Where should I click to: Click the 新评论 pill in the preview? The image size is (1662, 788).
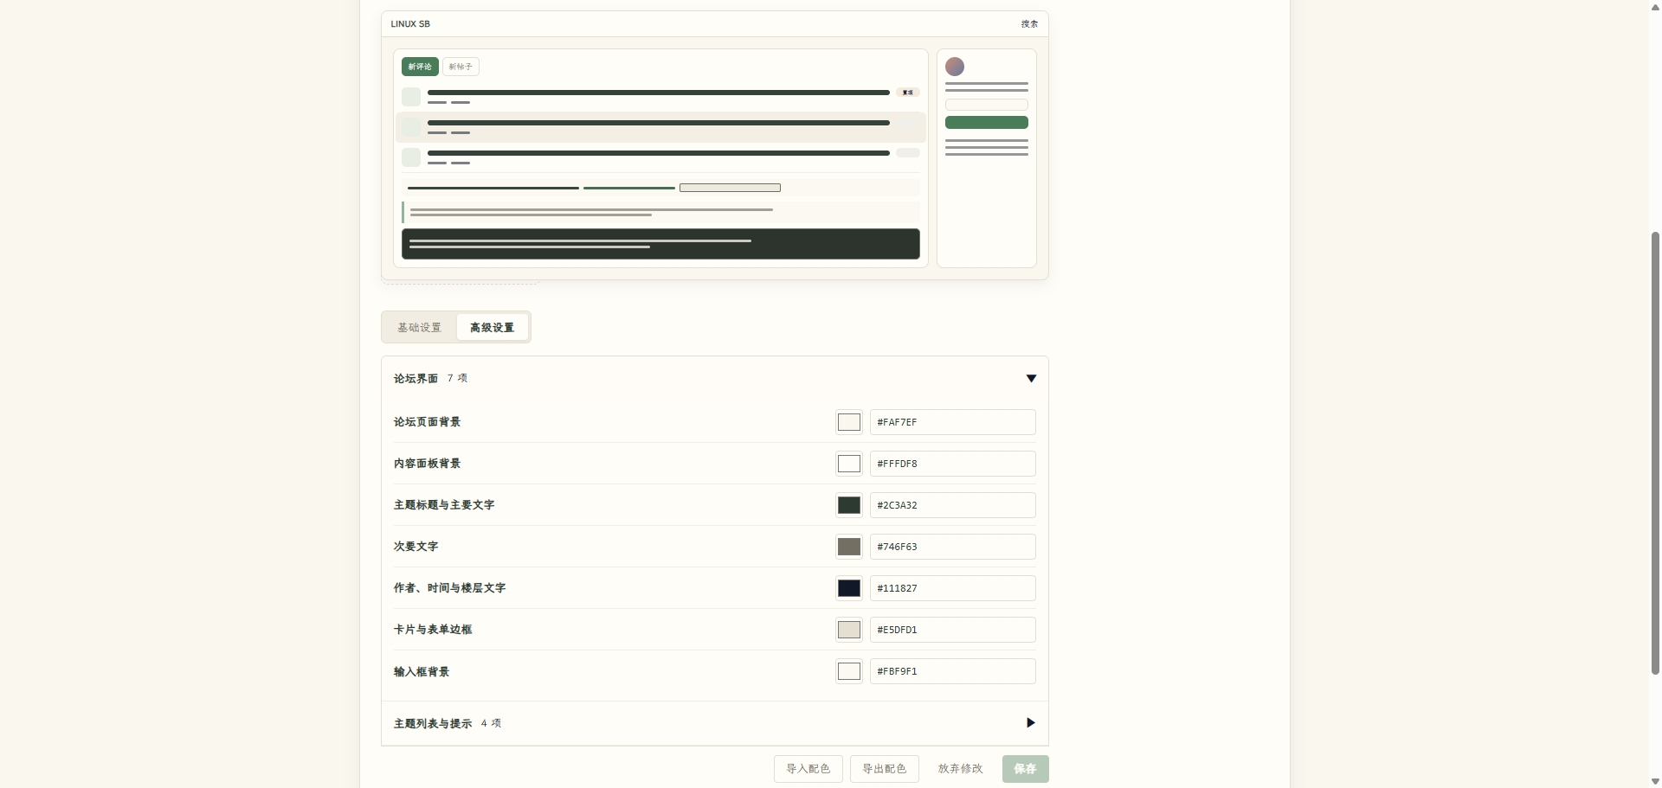coord(420,67)
